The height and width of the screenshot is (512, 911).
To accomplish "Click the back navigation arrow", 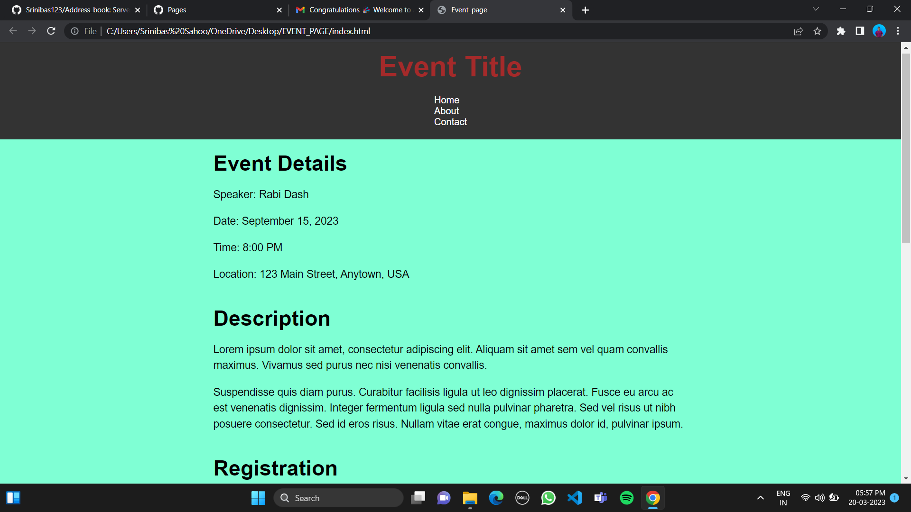I will [12, 31].
